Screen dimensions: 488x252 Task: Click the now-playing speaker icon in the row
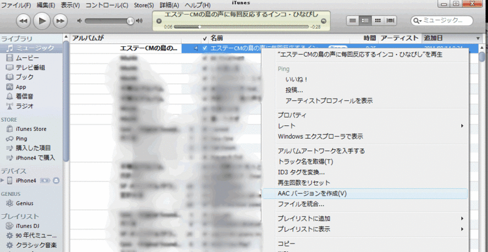coord(196,49)
